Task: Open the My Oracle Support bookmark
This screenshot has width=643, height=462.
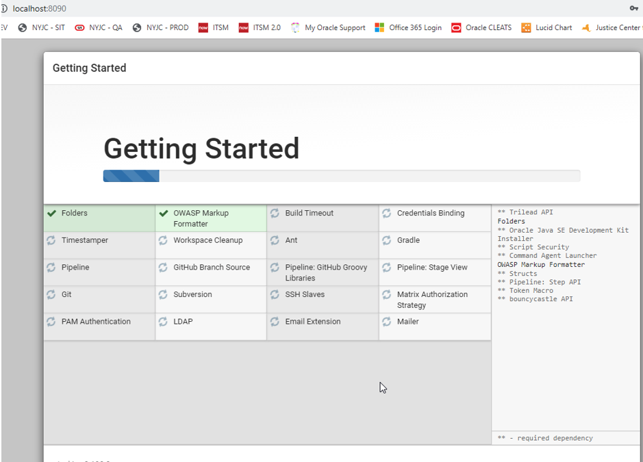Action: pos(328,27)
